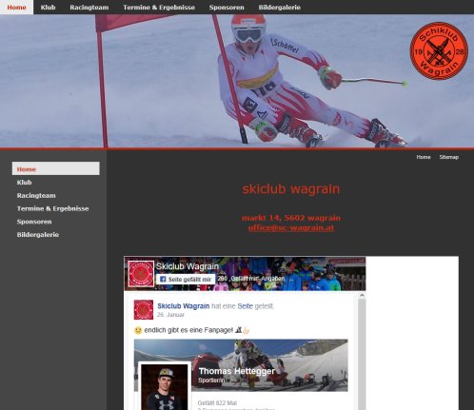This screenshot has width=474, height=410.
Task: Select Home in the left sidebar
Action: coord(56,168)
